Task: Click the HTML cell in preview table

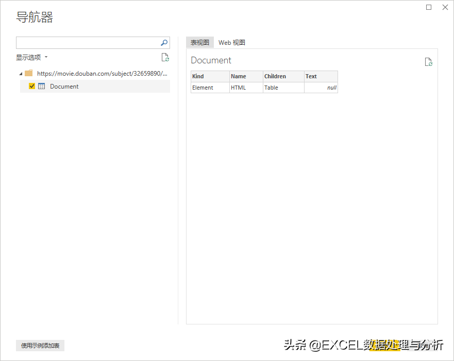Action: [x=246, y=88]
